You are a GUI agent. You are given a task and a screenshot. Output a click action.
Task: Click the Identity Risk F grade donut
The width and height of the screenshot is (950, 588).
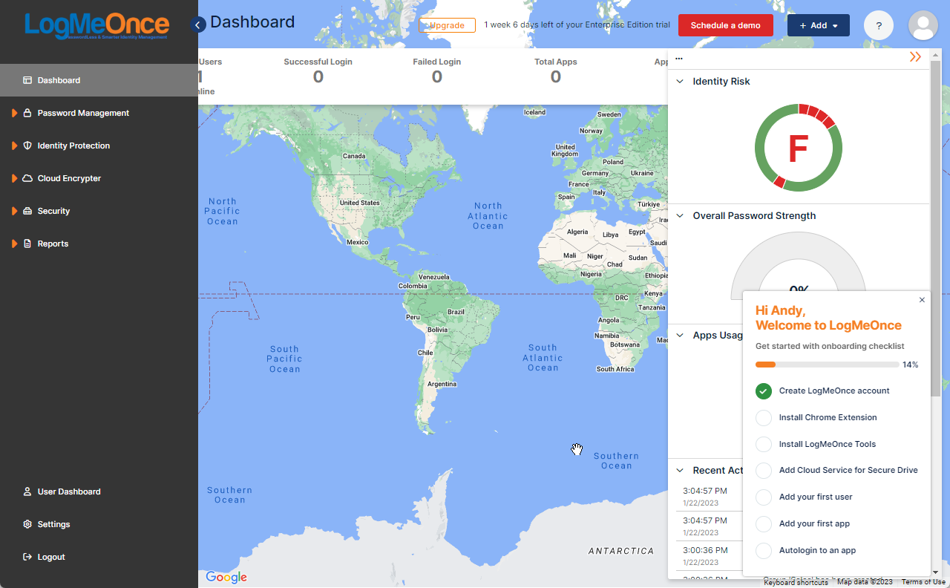tap(799, 148)
